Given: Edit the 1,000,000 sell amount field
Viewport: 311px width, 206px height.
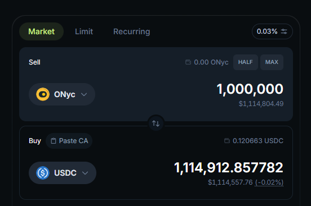Looking at the screenshot, I should (x=250, y=89).
